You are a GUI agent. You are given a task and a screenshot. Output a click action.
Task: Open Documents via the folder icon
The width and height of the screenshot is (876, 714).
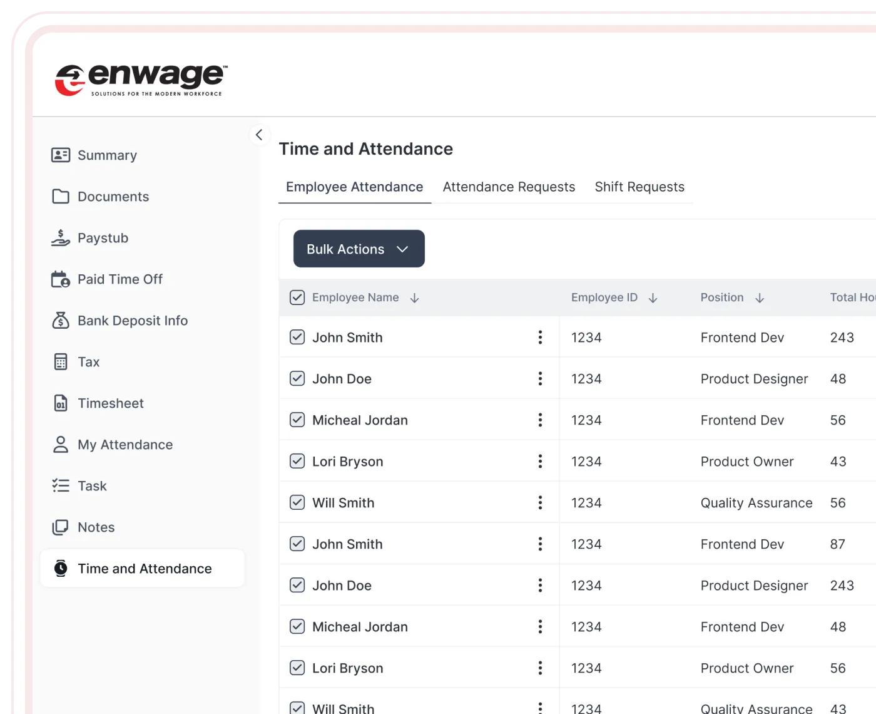point(61,197)
